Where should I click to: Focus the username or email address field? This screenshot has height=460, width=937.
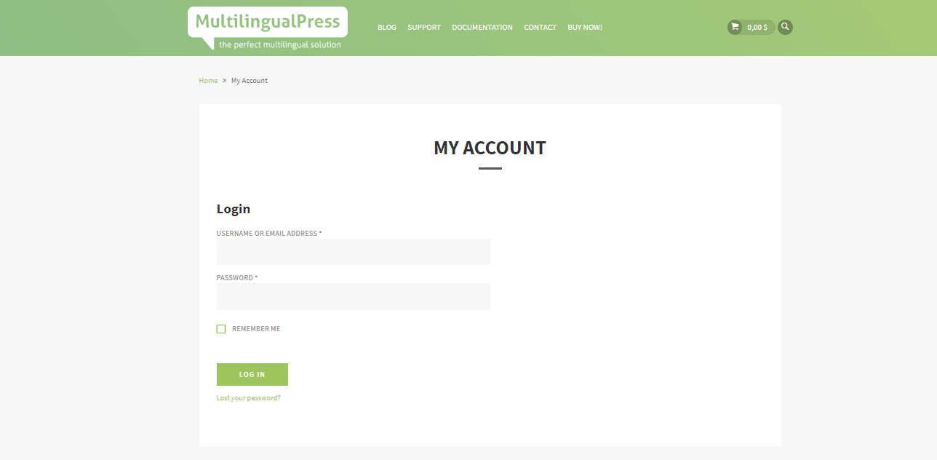(354, 252)
